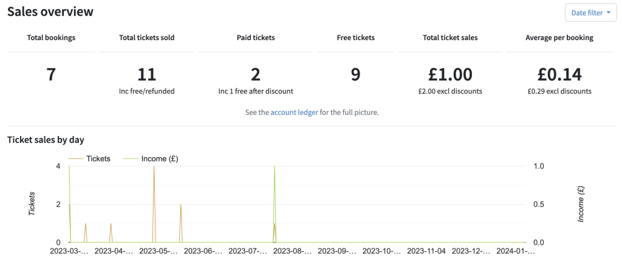Image resolution: width=622 pixels, height=266 pixels.
Task: Click the Income (£) y-axis title
Action: [x=581, y=204]
